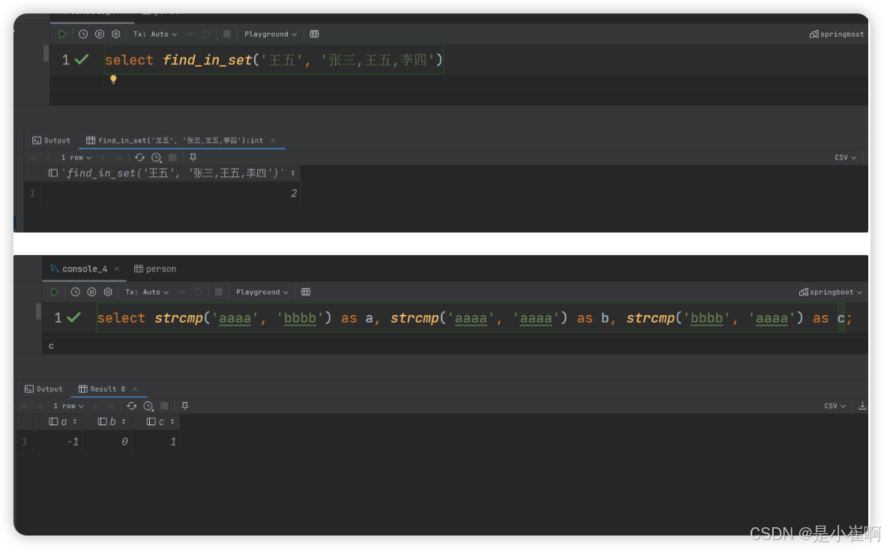Close the find_in_set result tab
884x549 pixels.
point(273,140)
